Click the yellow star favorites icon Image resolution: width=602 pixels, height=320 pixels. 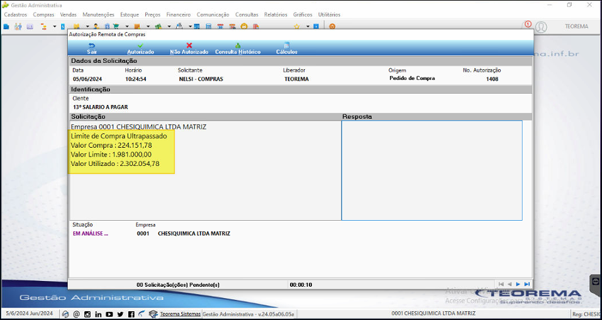point(296,26)
